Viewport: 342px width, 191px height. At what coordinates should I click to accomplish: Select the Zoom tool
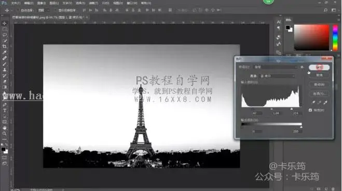4,134
